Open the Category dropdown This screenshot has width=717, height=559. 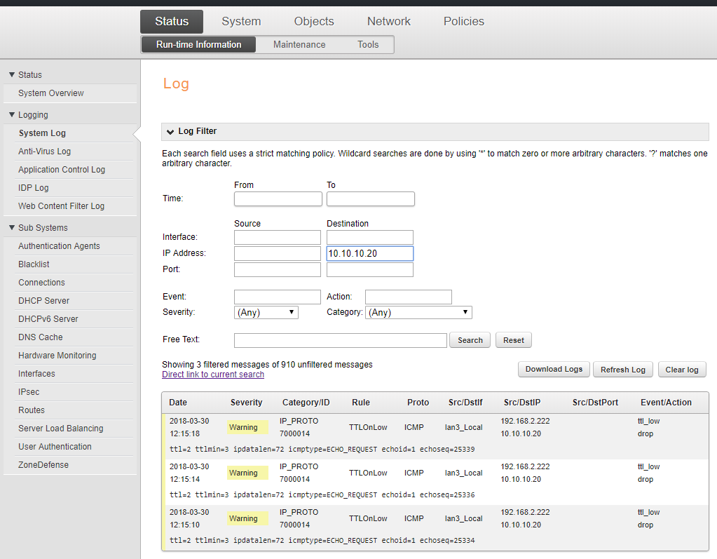tap(418, 313)
